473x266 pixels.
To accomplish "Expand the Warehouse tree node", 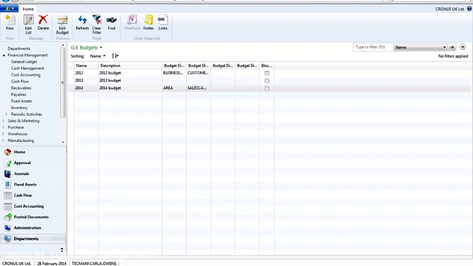I will (x=4, y=134).
